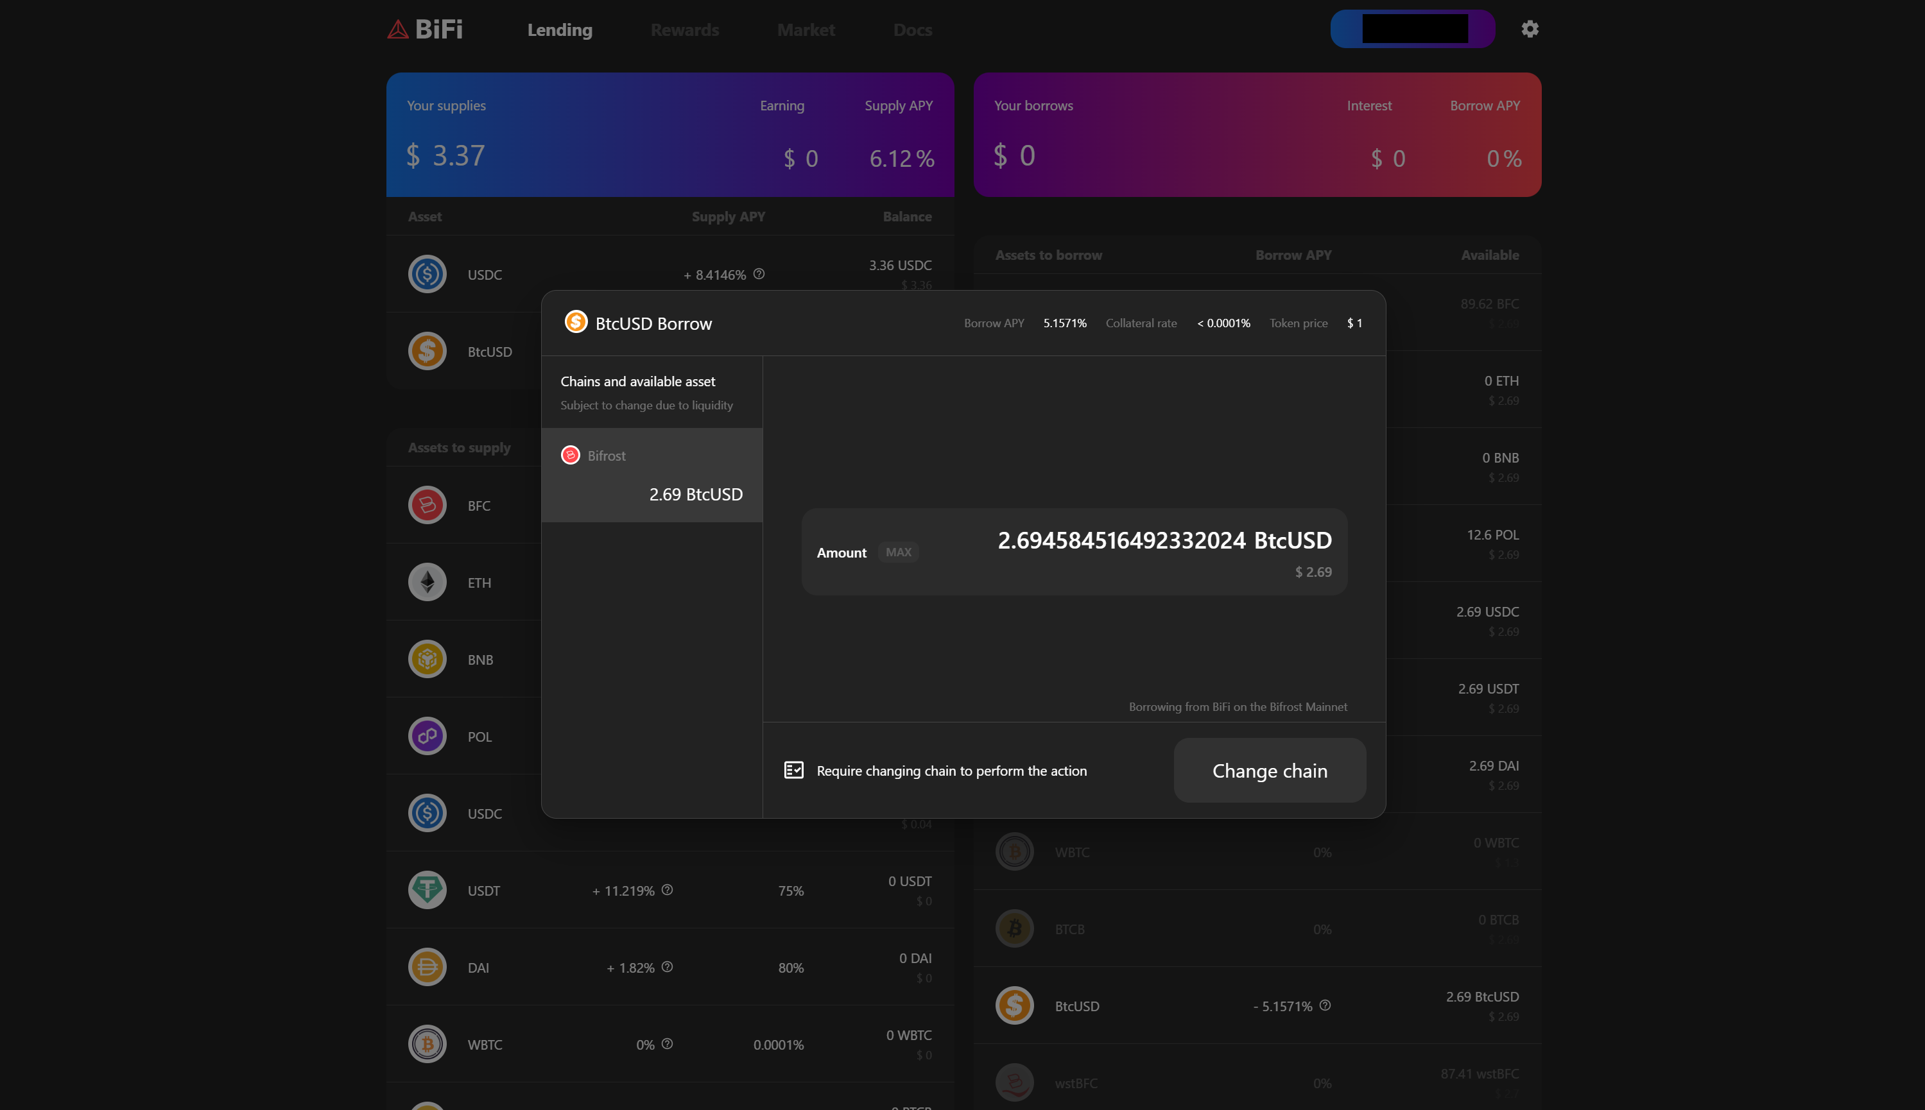Open the Market tab
The image size is (1925, 1110).
point(806,30)
